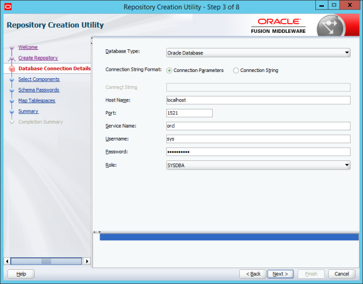
Task: Click the left arrow of sidebar scrollbar
Action: pos(7,261)
